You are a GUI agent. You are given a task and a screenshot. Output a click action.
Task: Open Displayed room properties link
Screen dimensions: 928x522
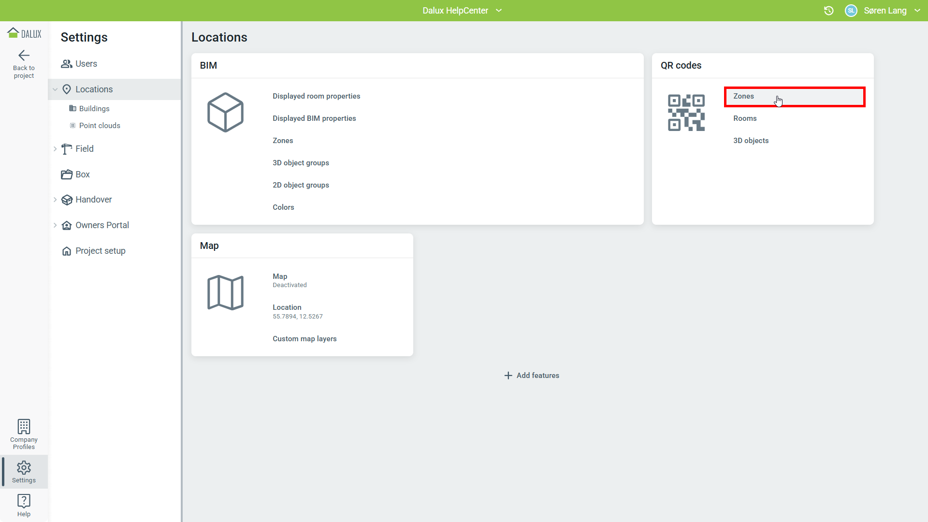[x=316, y=96]
